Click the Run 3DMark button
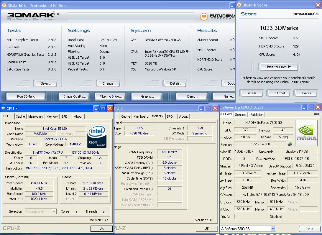Image resolution: width=322 pixels, height=235 pixels. tap(26, 96)
